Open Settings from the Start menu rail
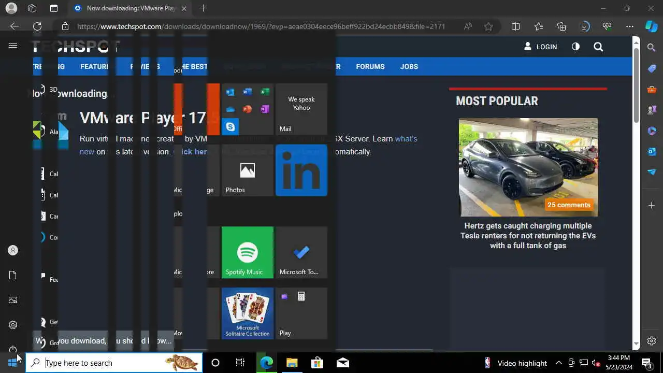663x373 pixels. [13, 325]
